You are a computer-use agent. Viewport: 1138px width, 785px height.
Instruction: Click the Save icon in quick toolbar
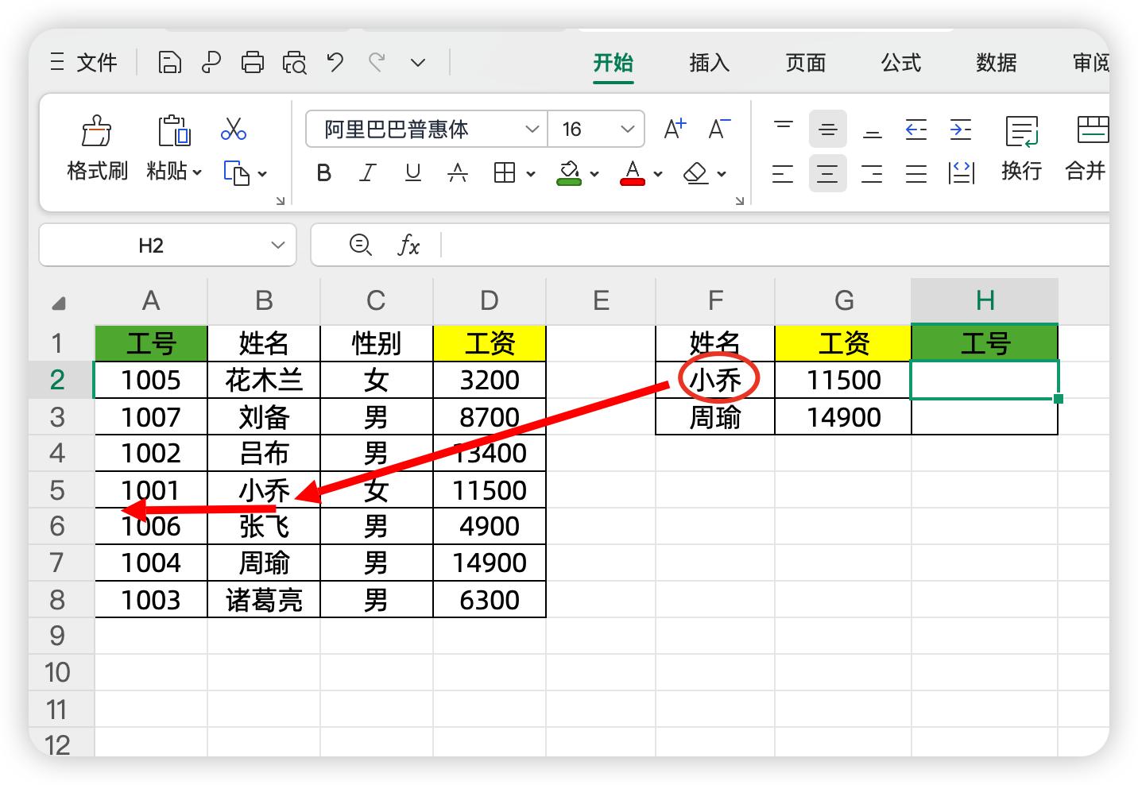click(169, 62)
